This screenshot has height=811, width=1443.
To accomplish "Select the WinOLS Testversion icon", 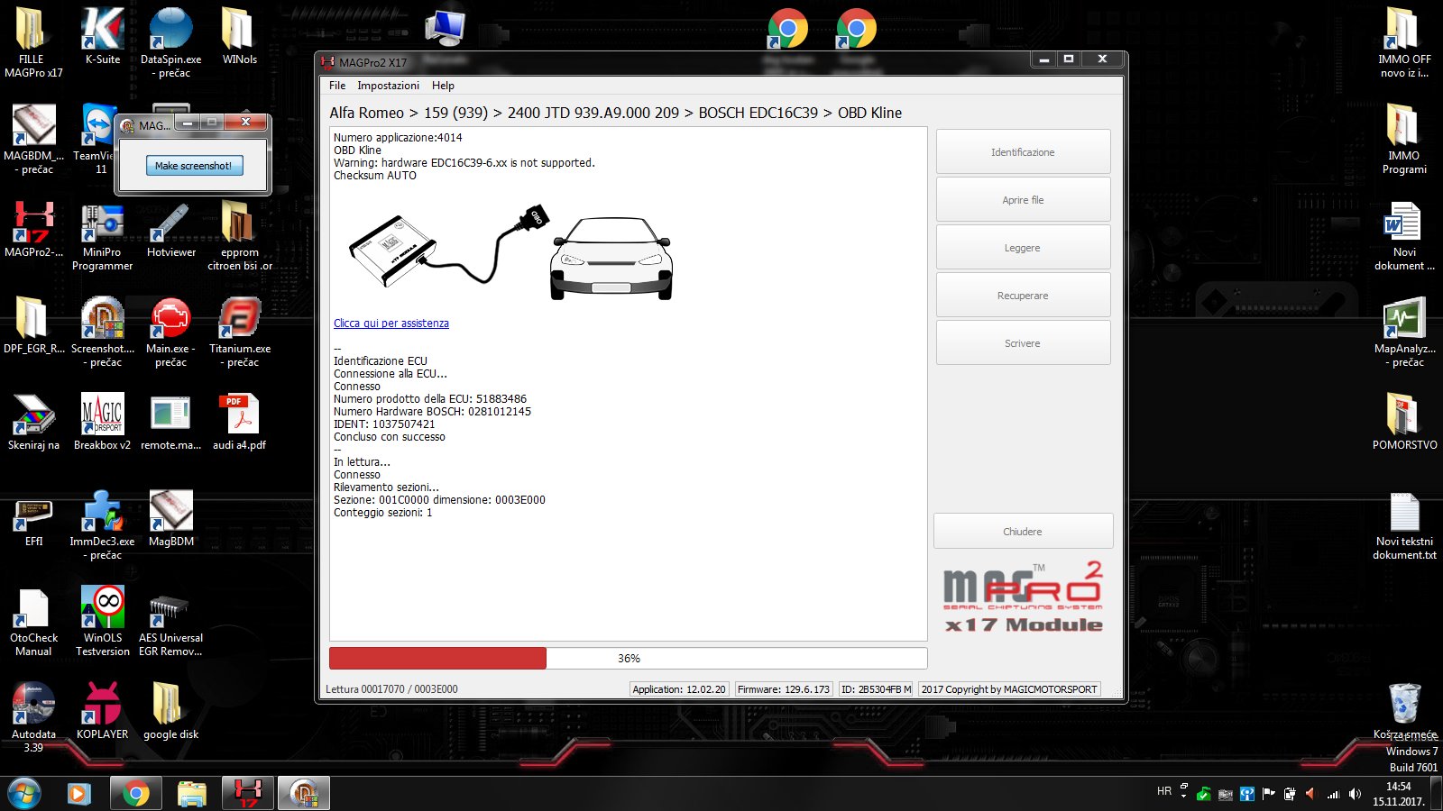I will click(x=103, y=622).
